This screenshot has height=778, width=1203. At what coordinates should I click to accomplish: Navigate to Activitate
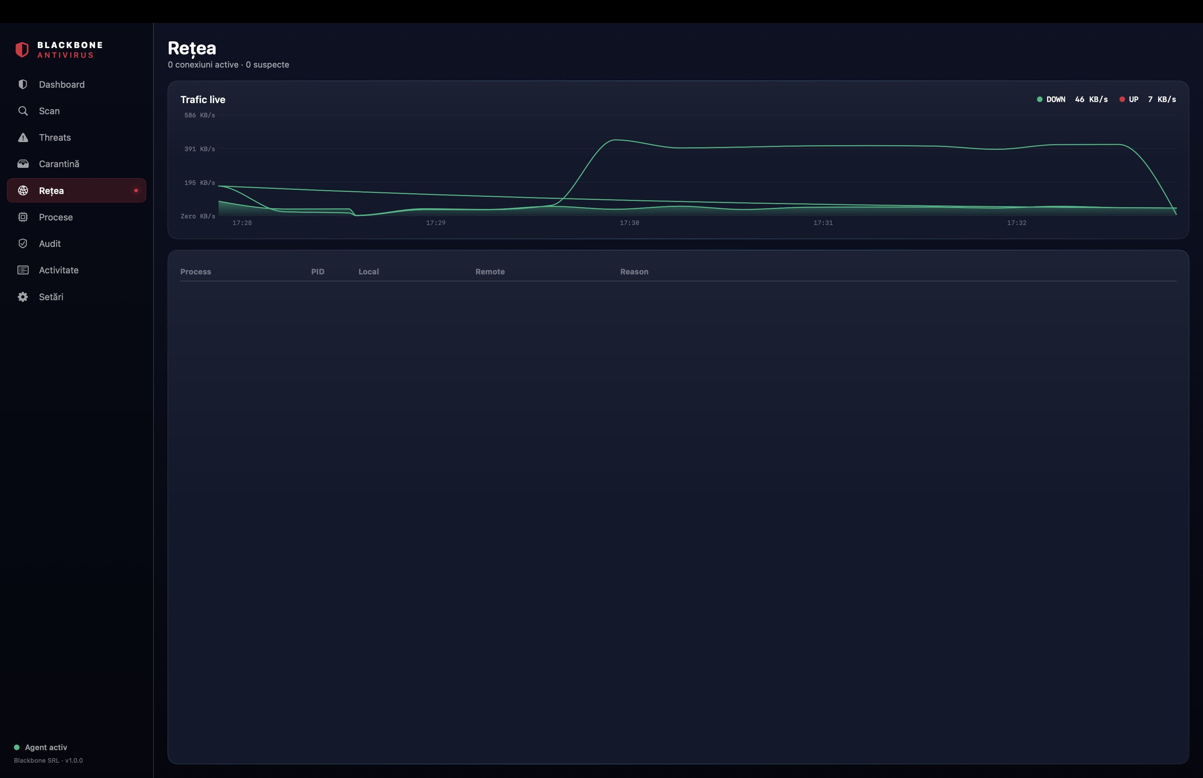point(77,270)
